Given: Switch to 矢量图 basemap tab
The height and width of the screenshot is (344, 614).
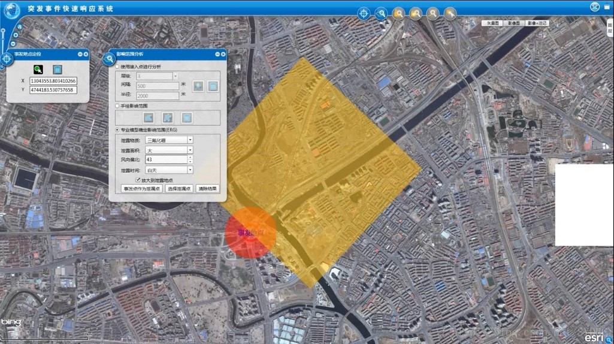Looking at the screenshot, I should [492, 23].
